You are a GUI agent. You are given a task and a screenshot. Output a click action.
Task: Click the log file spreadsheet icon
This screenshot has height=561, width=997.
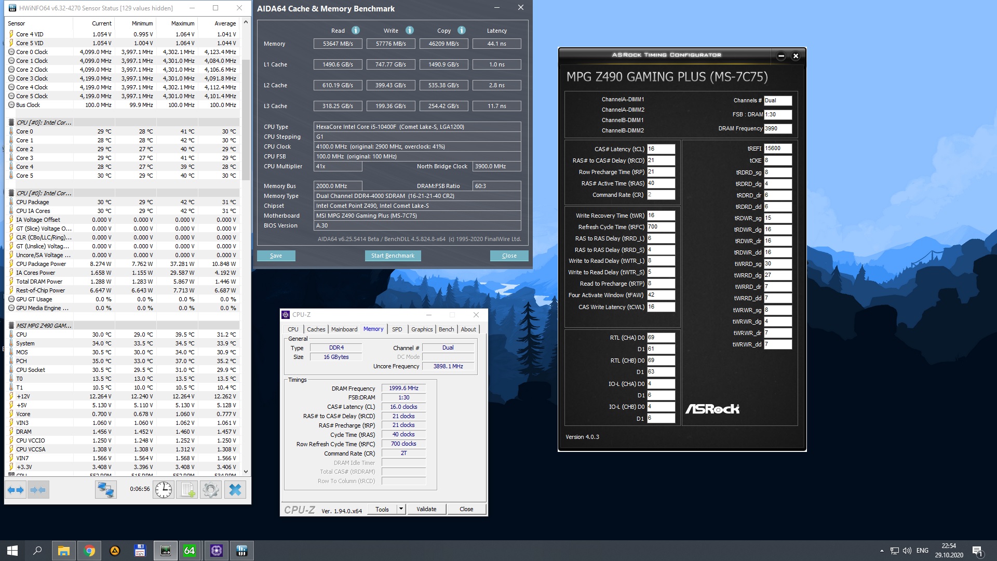pyautogui.click(x=187, y=490)
